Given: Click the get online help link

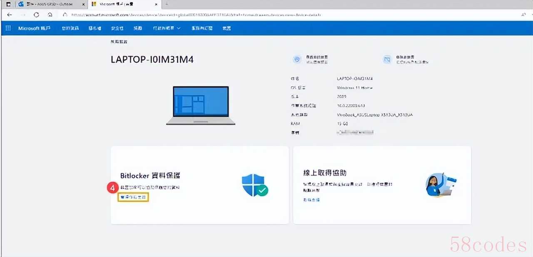Looking at the screenshot, I should tap(311, 200).
